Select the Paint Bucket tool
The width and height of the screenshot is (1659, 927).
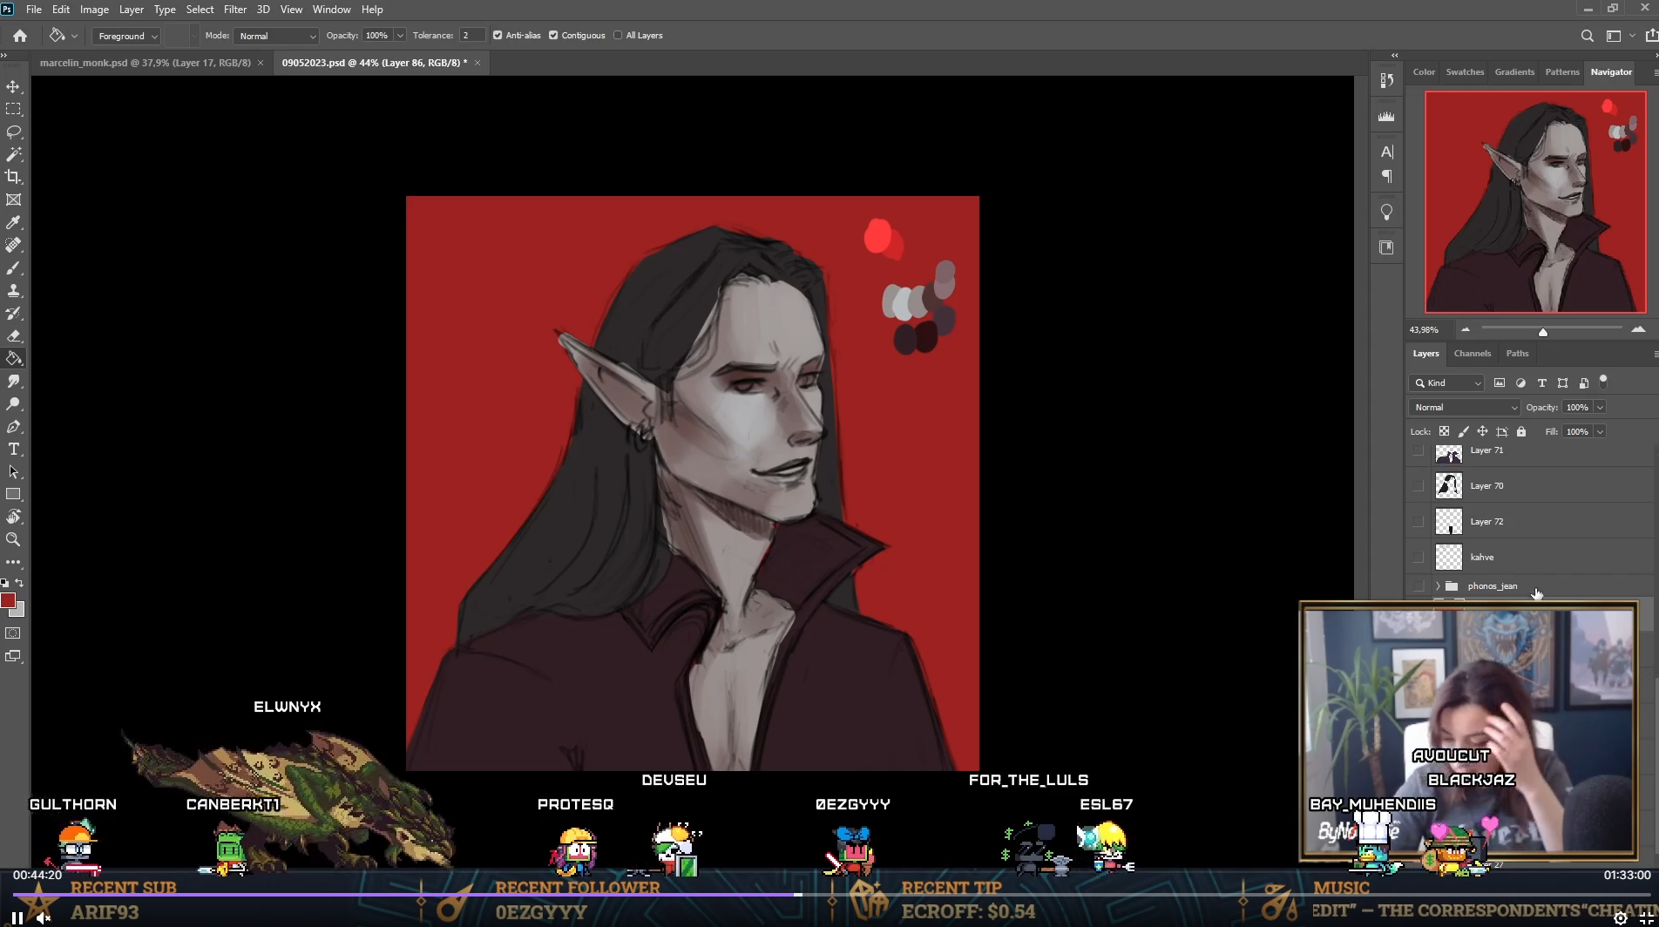pyautogui.click(x=13, y=359)
